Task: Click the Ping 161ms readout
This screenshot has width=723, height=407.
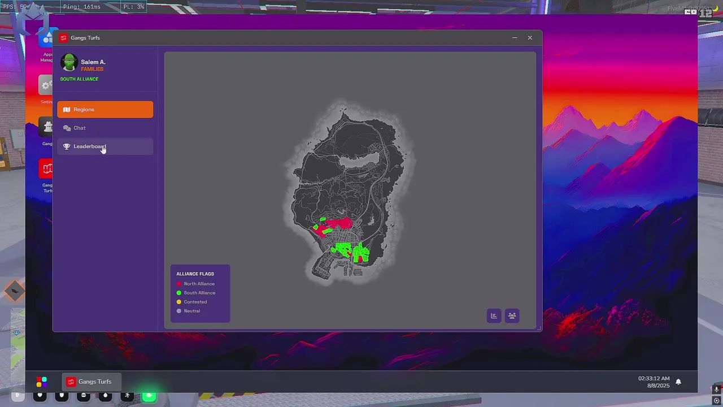Action: tap(82, 7)
